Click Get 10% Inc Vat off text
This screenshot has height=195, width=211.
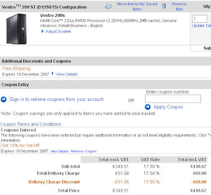[x=21, y=145]
